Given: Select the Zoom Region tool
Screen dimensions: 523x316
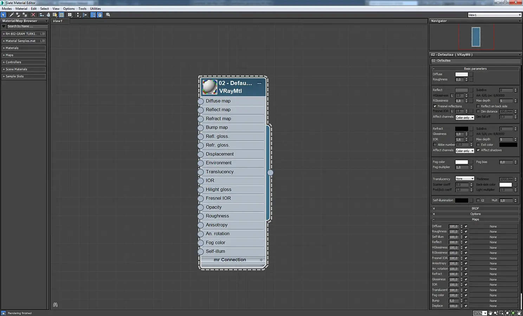Looking at the screenshot, I should (x=502, y=313).
